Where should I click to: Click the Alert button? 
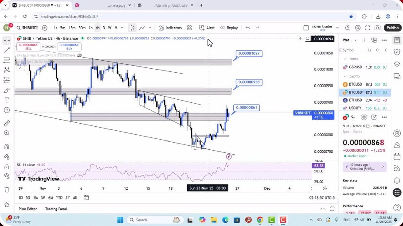[x=207, y=28]
